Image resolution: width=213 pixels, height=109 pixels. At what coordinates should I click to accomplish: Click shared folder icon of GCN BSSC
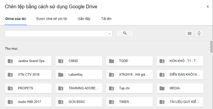pos(61,102)
